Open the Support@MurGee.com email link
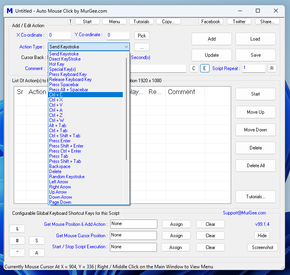290x275 pixels. [244, 213]
